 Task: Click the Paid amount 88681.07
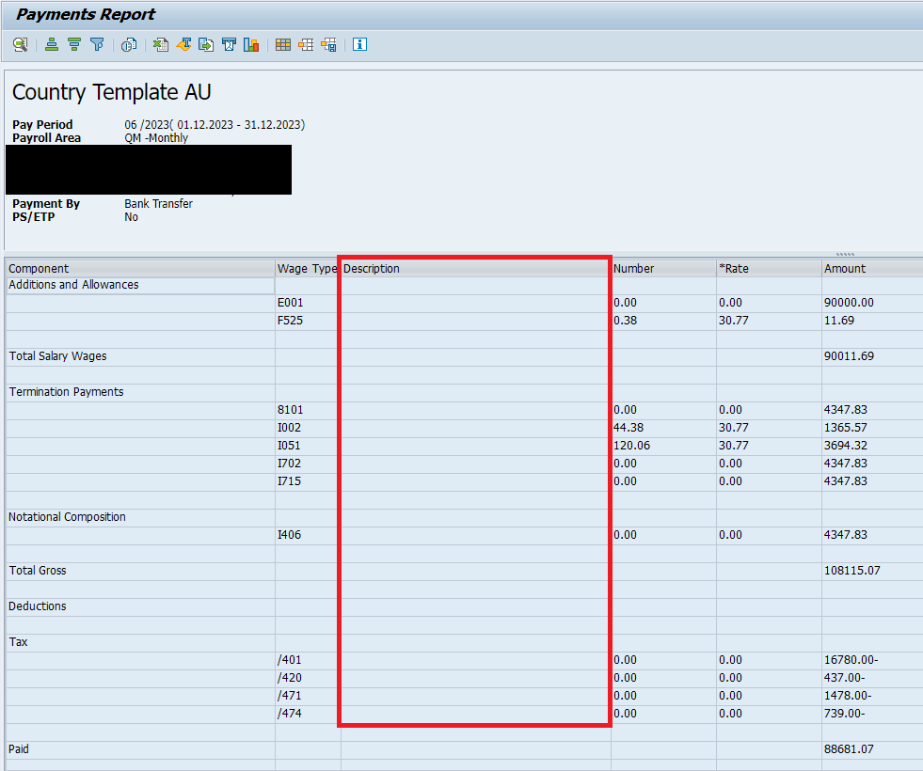[x=849, y=749]
